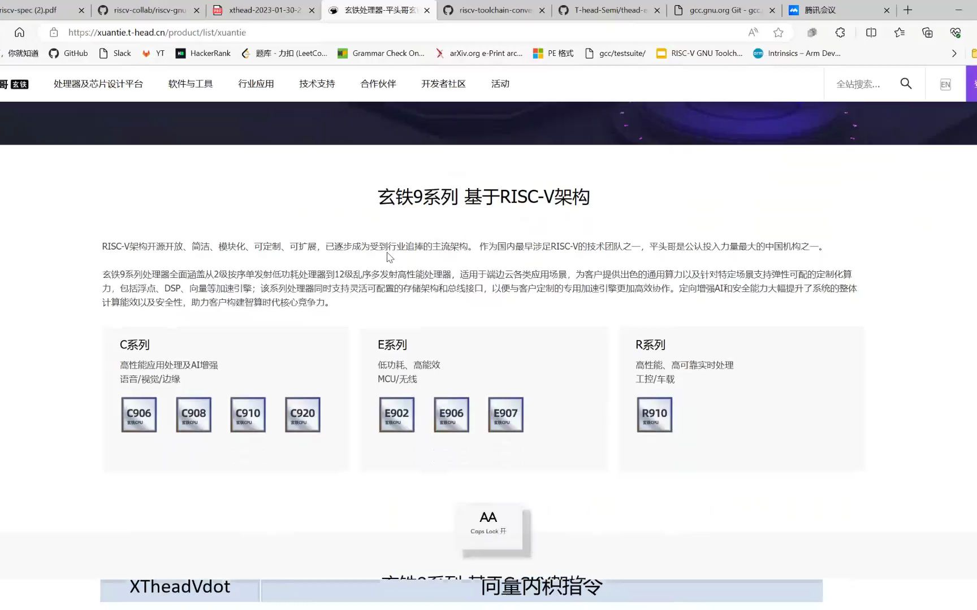
Task: Select the E系列 card heading
Action: (392, 345)
